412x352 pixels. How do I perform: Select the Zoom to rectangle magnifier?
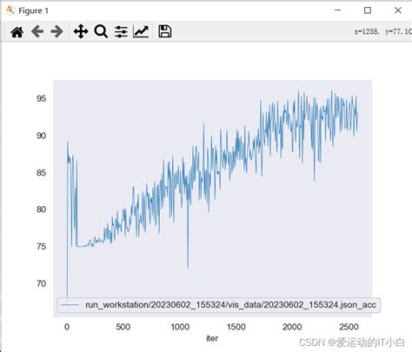(101, 31)
